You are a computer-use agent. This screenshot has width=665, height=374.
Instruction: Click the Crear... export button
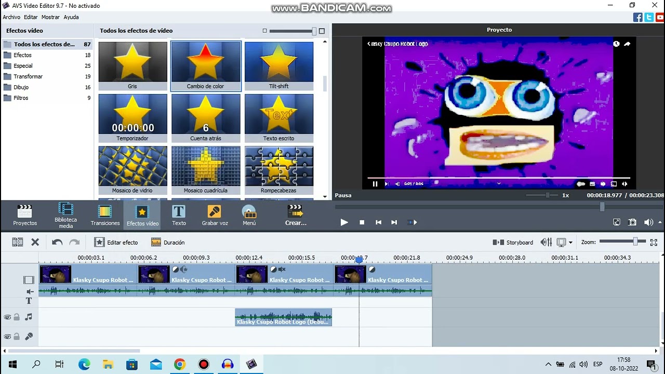pos(296,215)
